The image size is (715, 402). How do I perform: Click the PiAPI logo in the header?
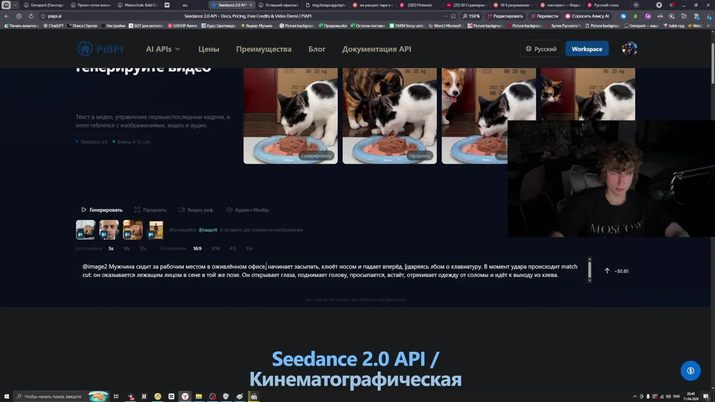pyautogui.click(x=101, y=49)
